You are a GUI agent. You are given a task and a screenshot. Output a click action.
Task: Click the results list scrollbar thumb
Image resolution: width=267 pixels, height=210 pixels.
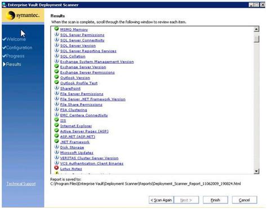[256, 39]
